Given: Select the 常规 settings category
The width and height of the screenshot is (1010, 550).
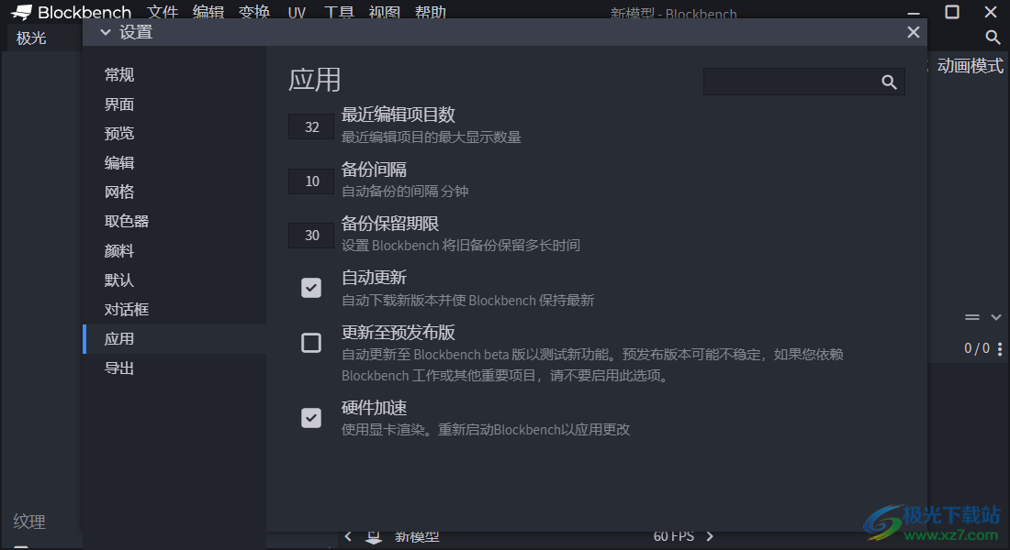Looking at the screenshot, I should pos(174,74).
